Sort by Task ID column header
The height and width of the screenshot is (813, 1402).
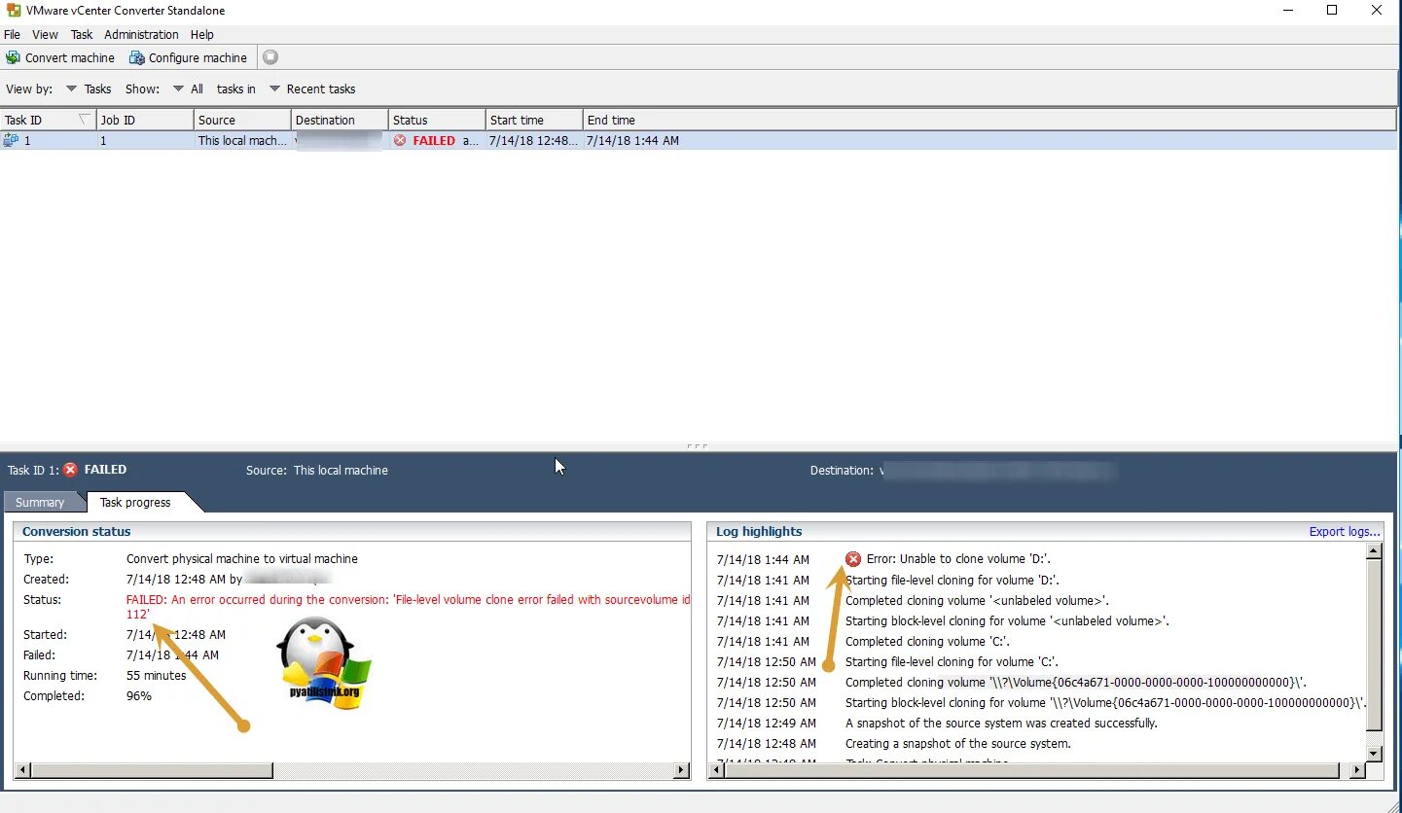click(49, 120)
